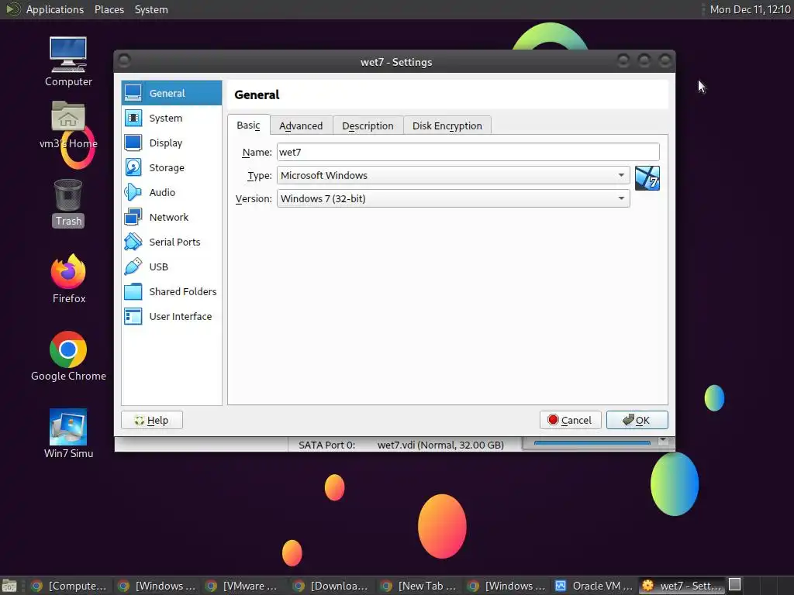Open the Applications menu
Image resolution: width=794 pixels, height=595 pixels.
click(x=55, y=9)
